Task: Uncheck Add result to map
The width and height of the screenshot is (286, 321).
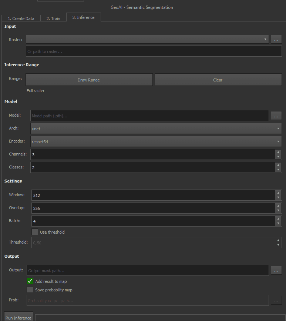Action: (30, 281)
